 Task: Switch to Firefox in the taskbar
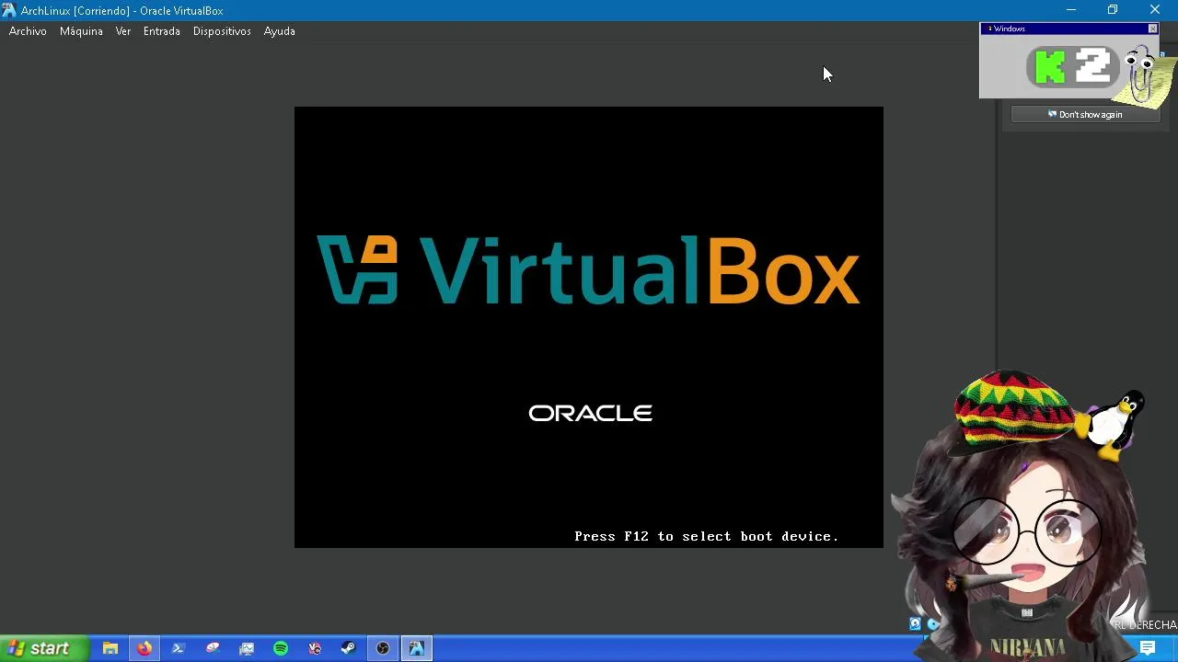pyautogui.click(x=144, y=648)
